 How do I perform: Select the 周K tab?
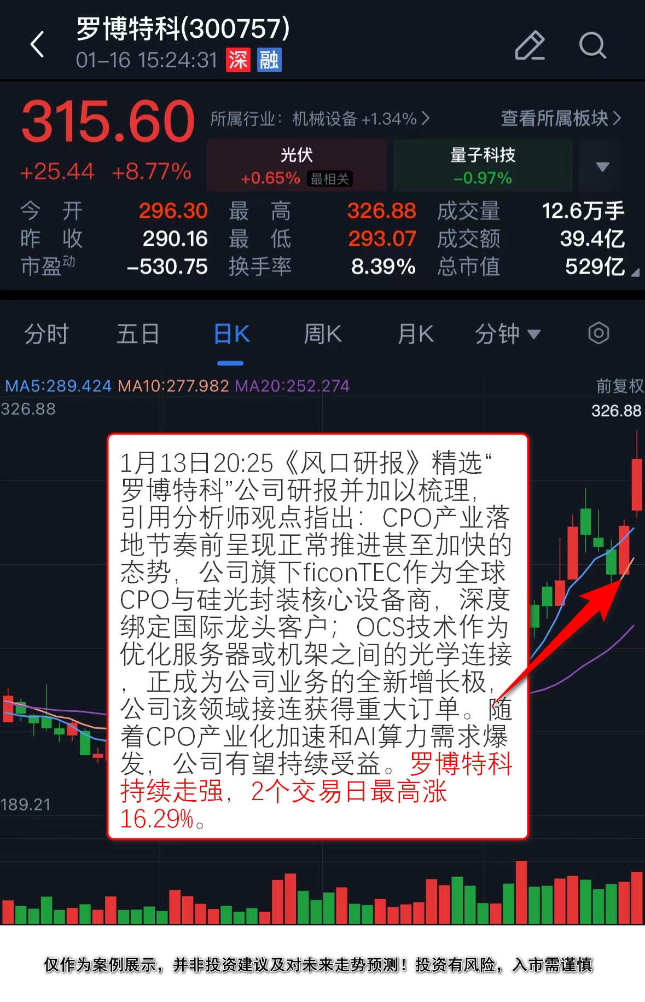click(x=323, y=333)
